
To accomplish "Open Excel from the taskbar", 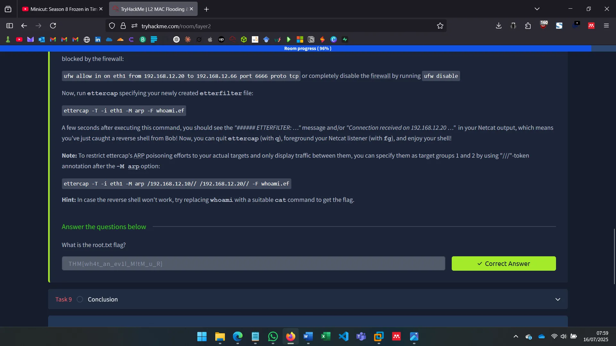I will click(326, 337).
